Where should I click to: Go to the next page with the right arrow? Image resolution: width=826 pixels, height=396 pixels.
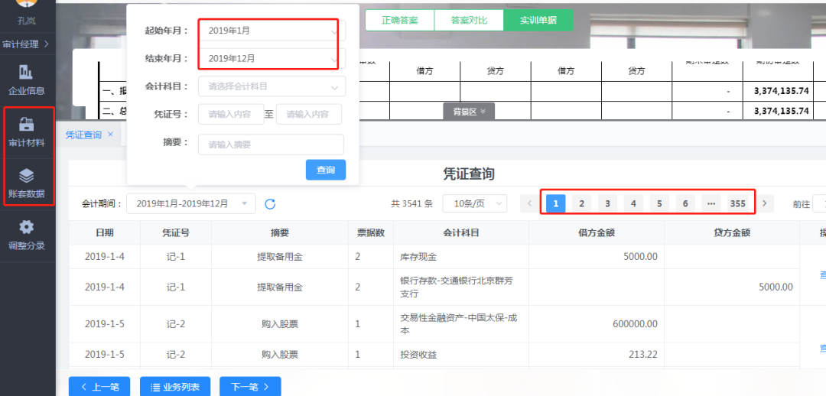pyautogui.click(x=763, y=203)
